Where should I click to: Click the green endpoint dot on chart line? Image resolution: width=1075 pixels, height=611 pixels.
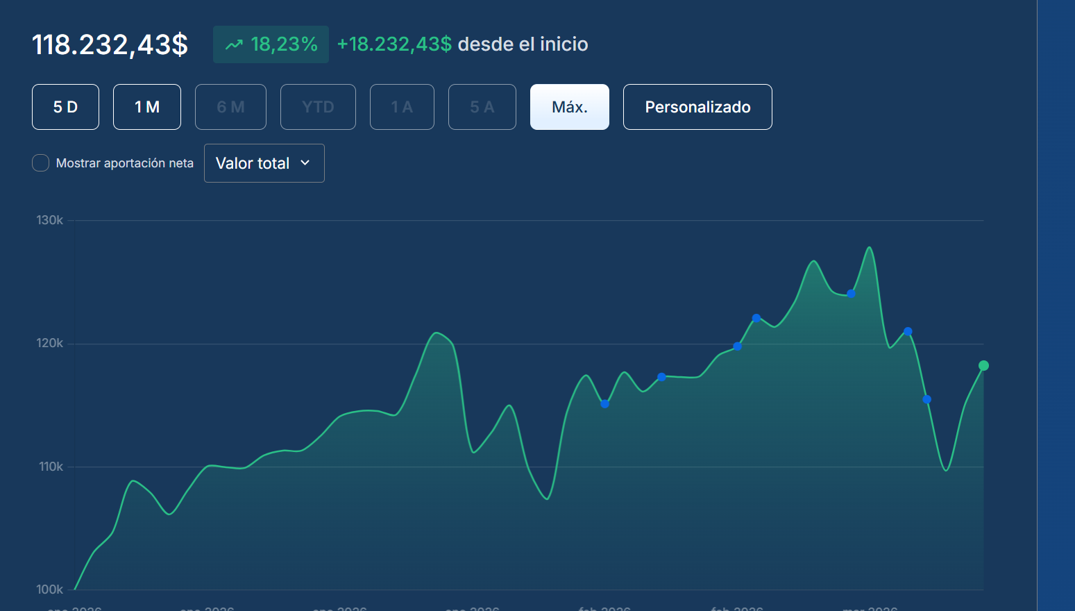[x=983, y=366]
